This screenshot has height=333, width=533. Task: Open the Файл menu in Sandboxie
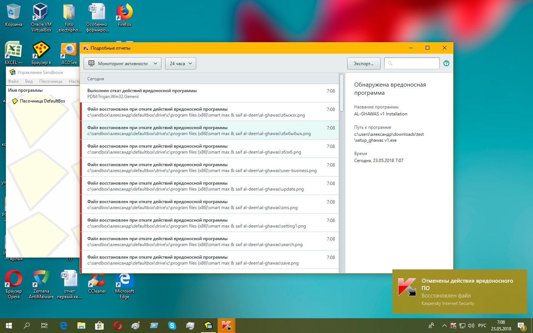[13, 81]
